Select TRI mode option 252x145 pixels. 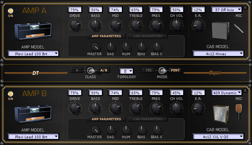[x=149, y=70]
